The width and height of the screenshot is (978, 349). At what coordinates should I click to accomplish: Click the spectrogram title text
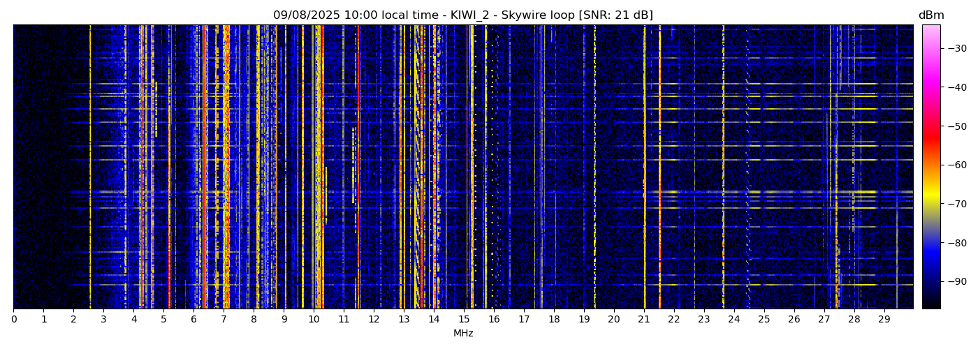point(462,15)
